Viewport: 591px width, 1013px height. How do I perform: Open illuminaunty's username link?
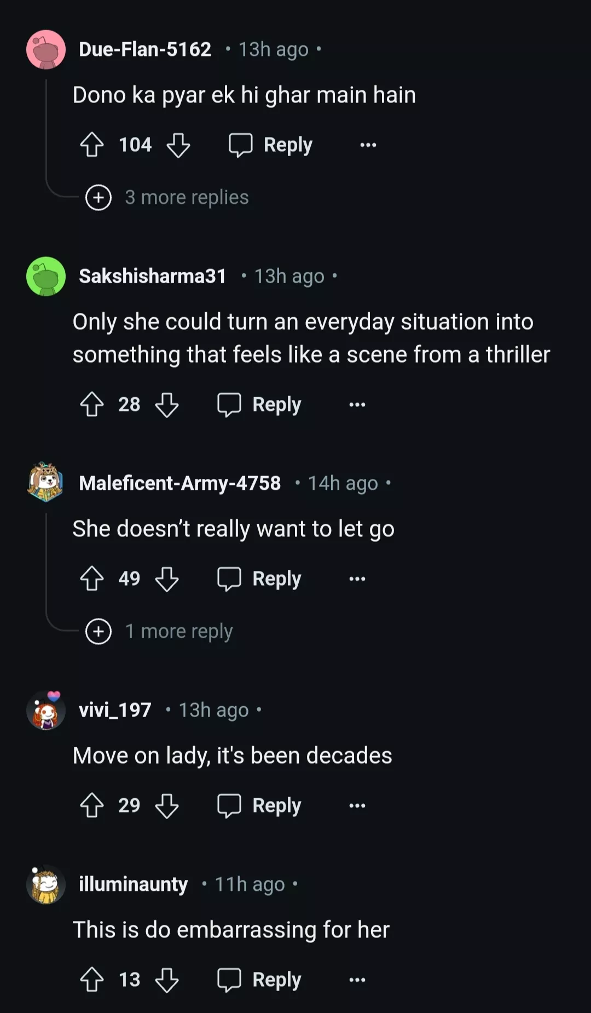point(133,884)
